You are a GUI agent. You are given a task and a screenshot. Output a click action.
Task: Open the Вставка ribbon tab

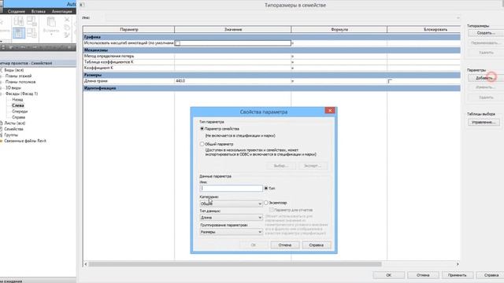39,11
